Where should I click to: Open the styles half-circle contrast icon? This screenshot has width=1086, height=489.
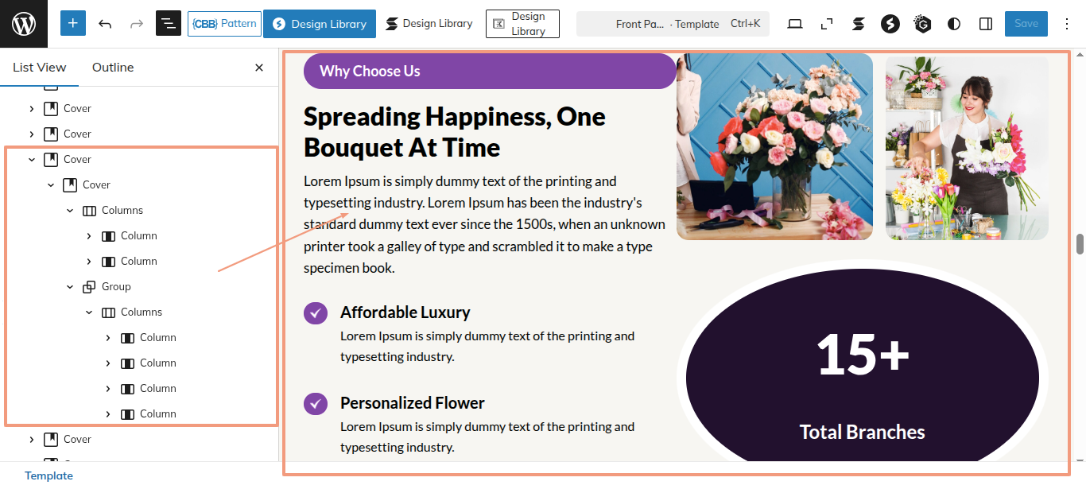pos(954,24)
